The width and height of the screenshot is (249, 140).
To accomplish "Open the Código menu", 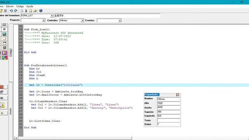I will pos(20,6).
